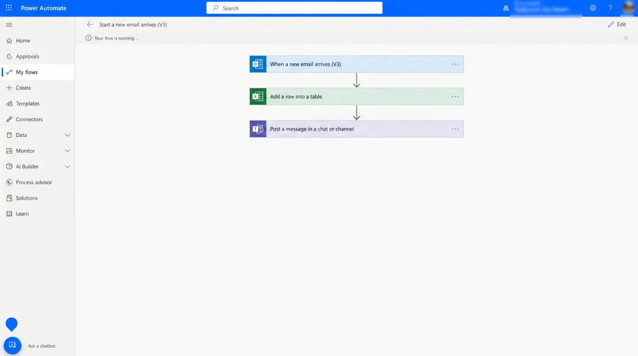
Task: Open the user account avatar
Action: 629,8
